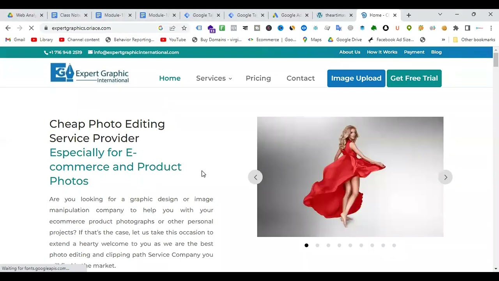The height and width of the screenshot is (281, 499).
Task: Click the green F extension icon
Action: (222, 28)
